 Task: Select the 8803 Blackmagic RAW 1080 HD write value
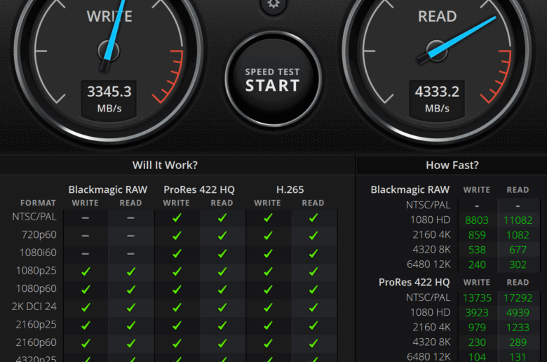[477, 220]
